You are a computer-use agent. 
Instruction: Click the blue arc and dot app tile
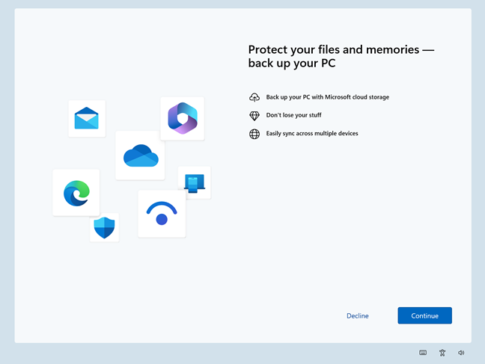pos(162,214)
